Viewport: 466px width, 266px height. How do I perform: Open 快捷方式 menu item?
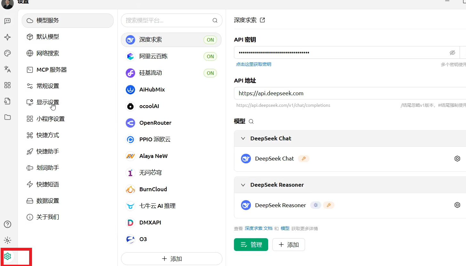(68, 135)
